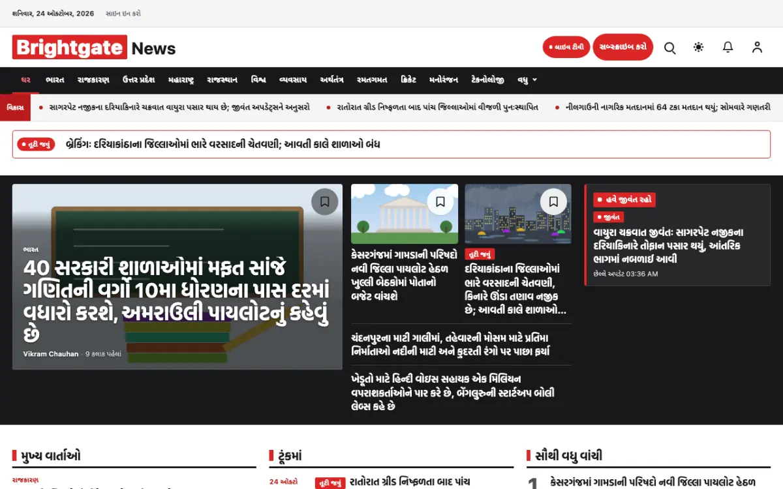Click છેલ્લે અપડેટ 03:36 AM text

click(x=625, y=274)
